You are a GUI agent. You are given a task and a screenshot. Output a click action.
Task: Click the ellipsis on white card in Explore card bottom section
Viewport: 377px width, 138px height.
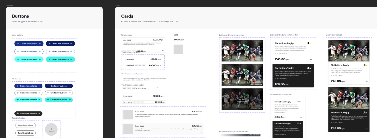coord(300,117)
